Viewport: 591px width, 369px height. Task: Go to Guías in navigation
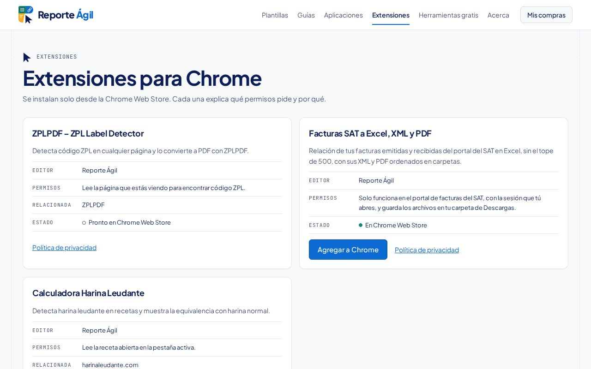(x=306, y=15)
